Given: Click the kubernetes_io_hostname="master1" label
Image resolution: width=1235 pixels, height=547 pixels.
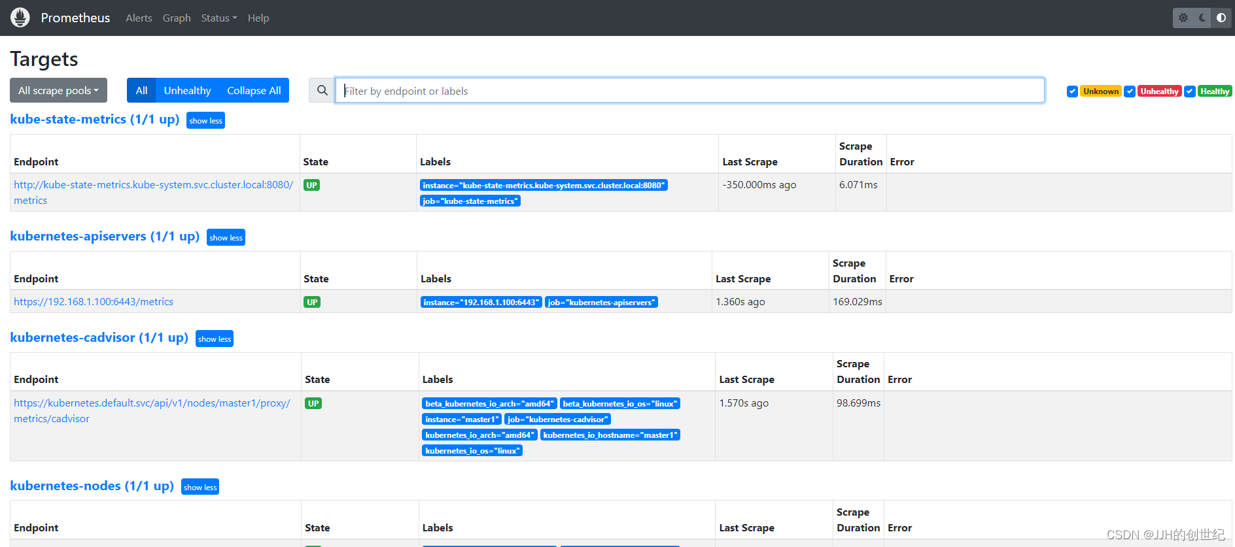Looking at the screenshot, I should [610, 435].
